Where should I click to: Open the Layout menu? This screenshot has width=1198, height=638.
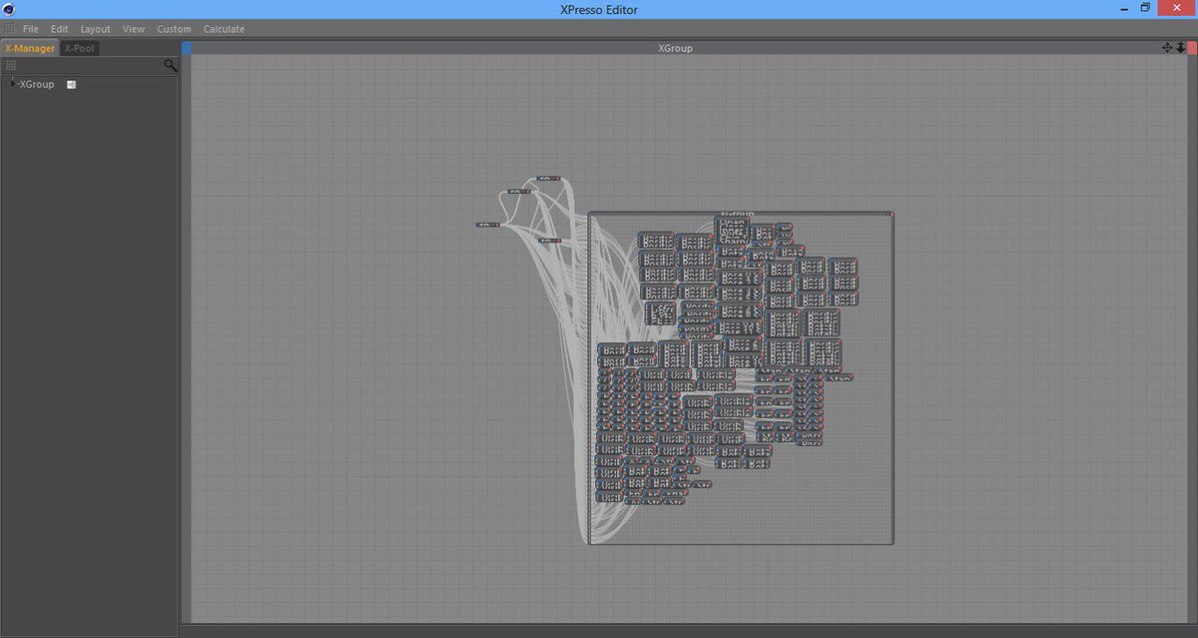coord(96,29)
